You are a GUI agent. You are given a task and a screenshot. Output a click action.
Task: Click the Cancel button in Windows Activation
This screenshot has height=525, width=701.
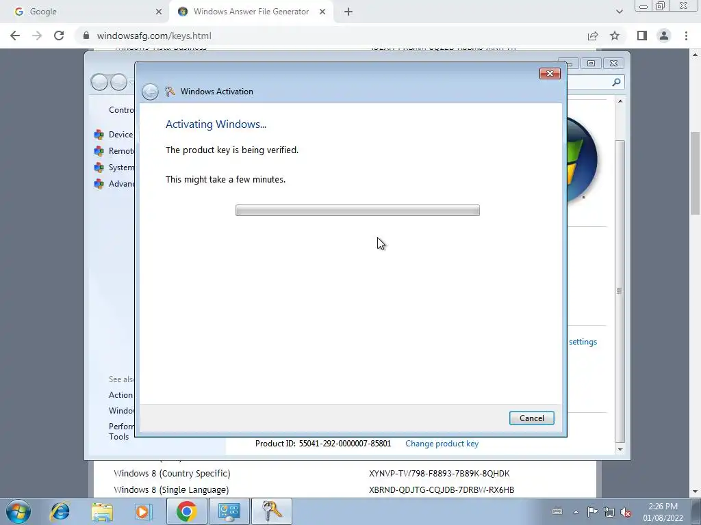click(531, 418)
